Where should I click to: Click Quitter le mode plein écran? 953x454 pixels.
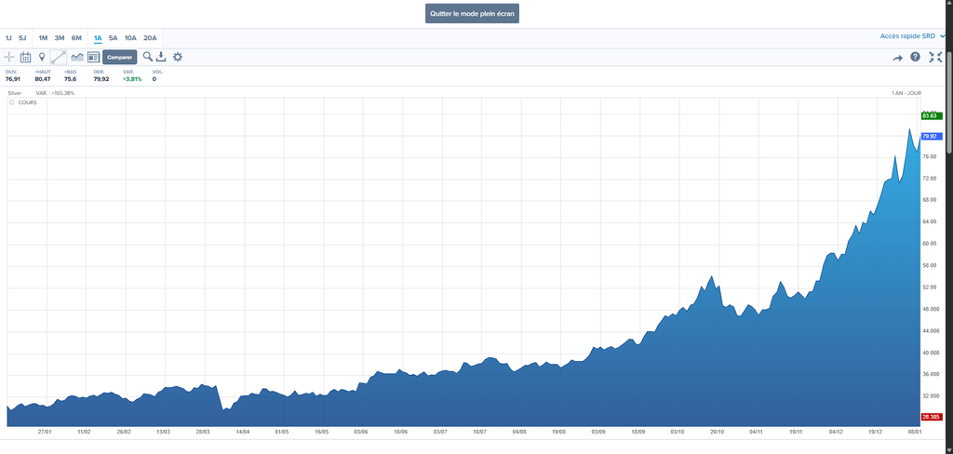pyautogui.click(x=472, y=14)
